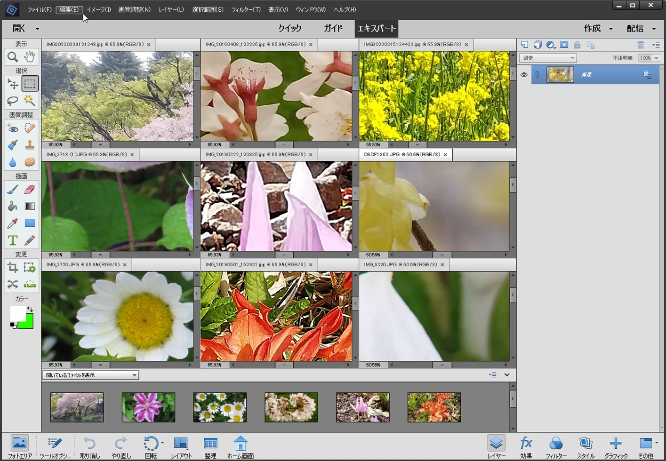The width and height of the screenshot is (666, 461).
Task: Click the delete layer trash icon
Action: pos(641,45)
